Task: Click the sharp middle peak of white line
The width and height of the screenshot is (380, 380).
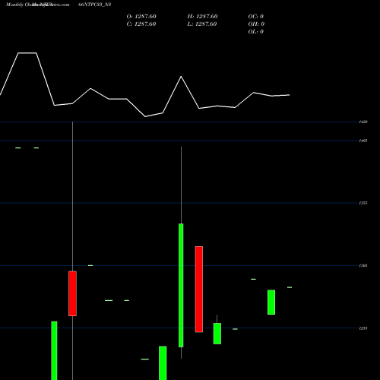Action: point(181,77)
